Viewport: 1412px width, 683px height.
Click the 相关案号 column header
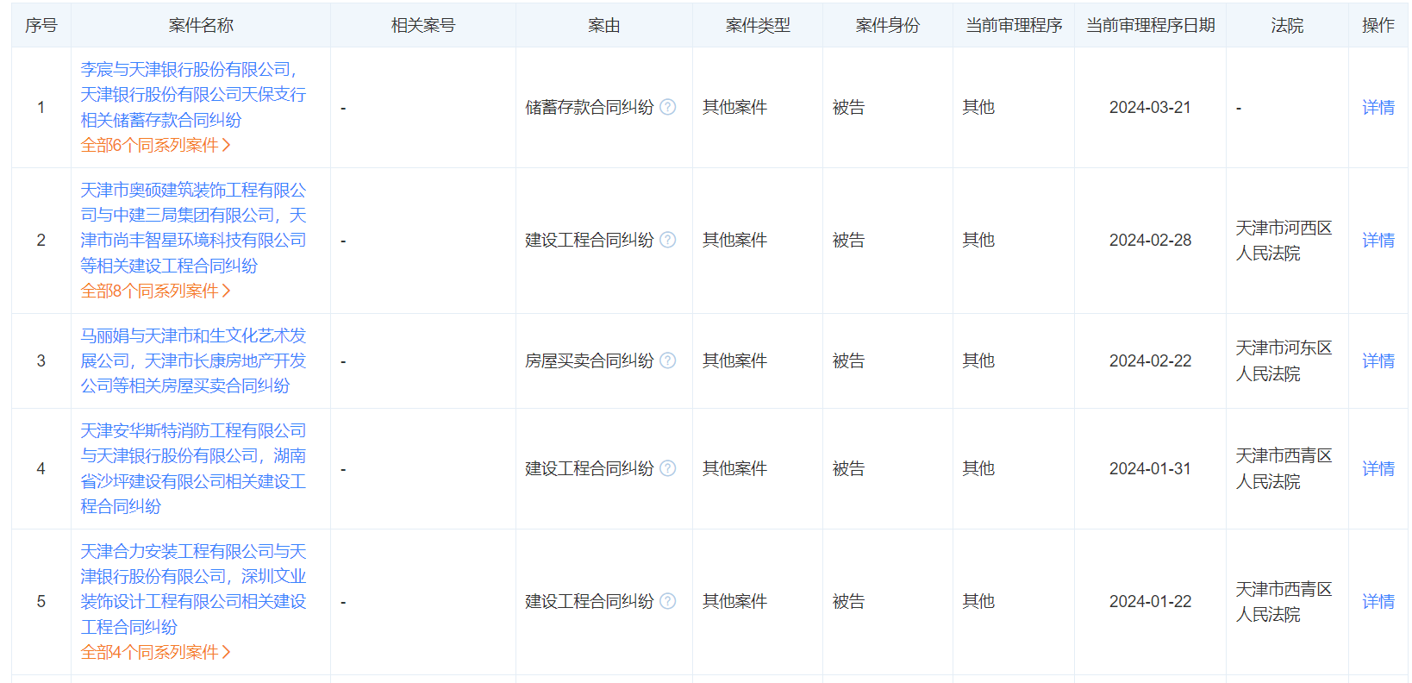coord(423,26)
